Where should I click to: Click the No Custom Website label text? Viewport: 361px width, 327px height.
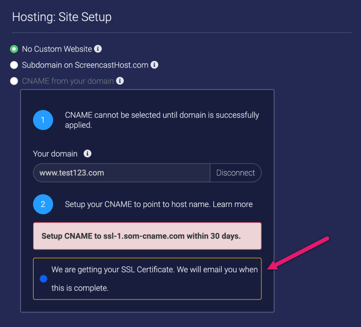pyautogui.click(x=57, y=49)
